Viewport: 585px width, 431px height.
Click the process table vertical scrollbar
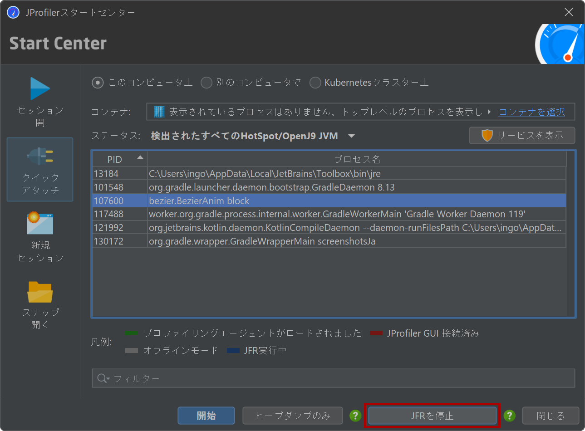(570, 234)
